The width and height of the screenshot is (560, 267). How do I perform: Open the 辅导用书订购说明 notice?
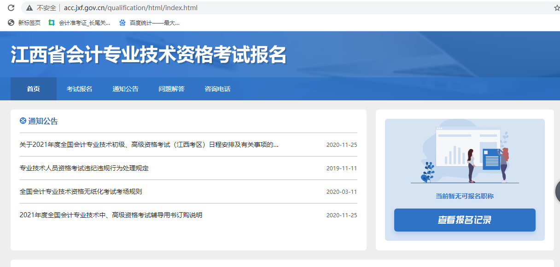pos(111,215)
